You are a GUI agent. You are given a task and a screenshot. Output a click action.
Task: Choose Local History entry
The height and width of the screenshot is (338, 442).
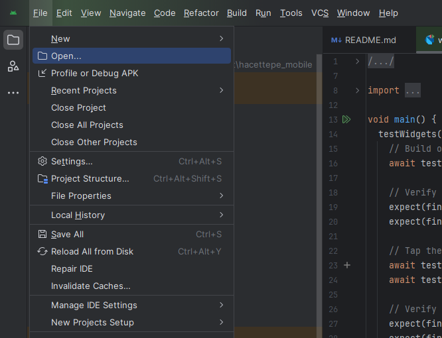coord(131,215)
